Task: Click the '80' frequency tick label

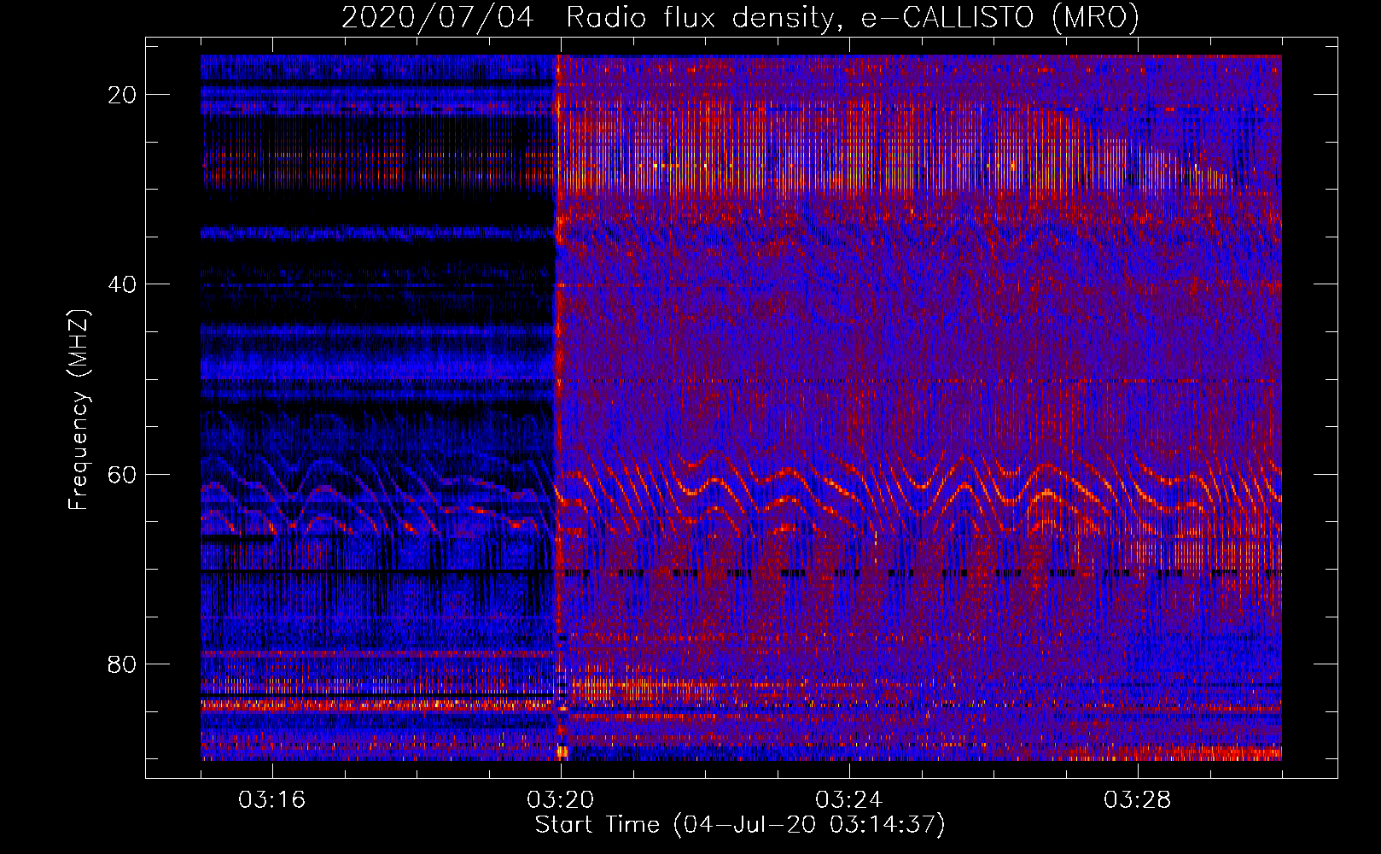Action: point(123,664)
